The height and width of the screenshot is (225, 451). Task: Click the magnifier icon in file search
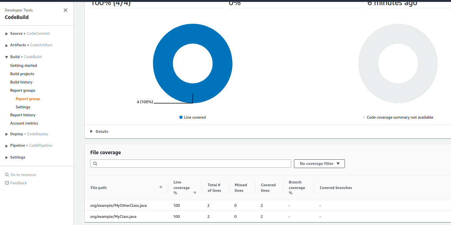(95, 164)
